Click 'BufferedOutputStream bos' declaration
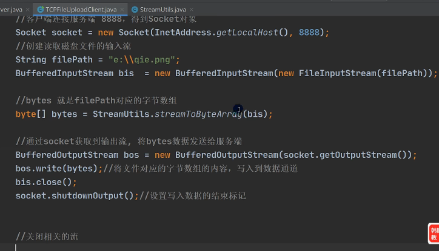The width and height of the screenshot is (439, 251). pos(77,155)
